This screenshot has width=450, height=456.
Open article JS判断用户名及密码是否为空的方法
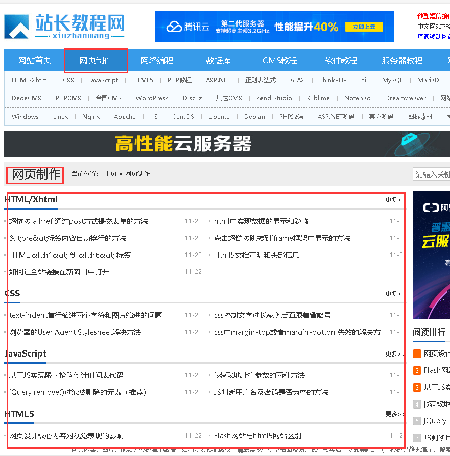[x=271, y=393]
